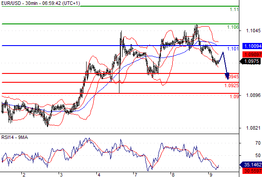
Task: Click the EUR/USD 30min chart title
Action: tap(40, 3)
